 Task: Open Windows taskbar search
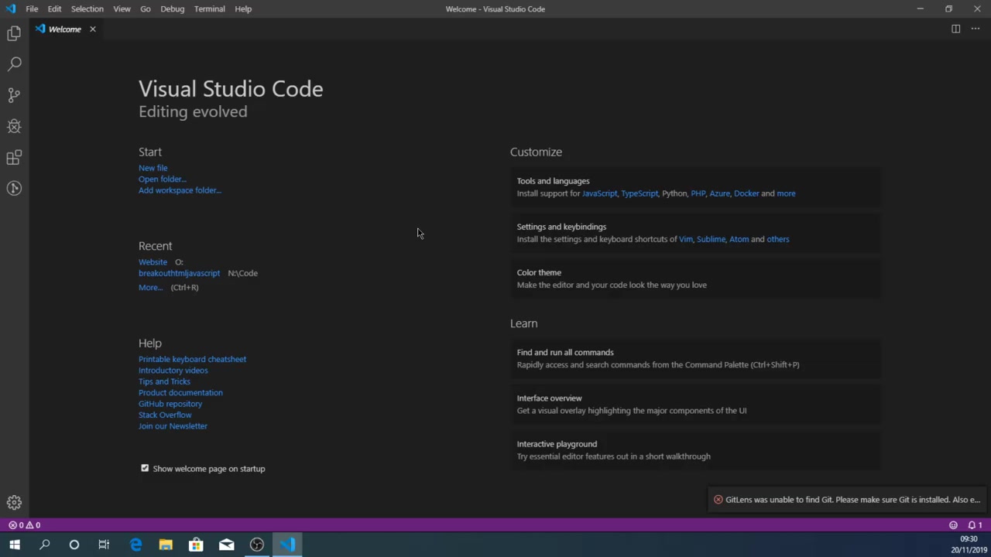tap(44, 545)
